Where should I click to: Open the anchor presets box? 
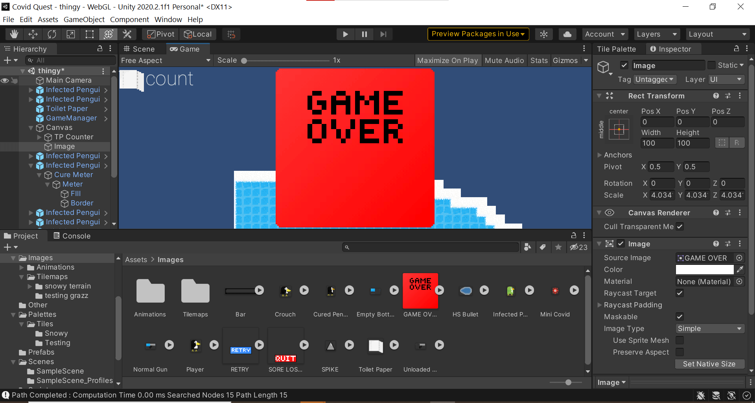[x=619, y=129]
